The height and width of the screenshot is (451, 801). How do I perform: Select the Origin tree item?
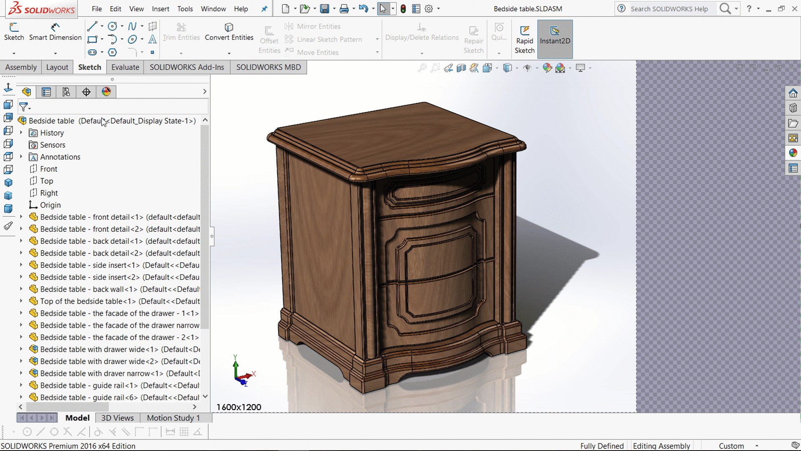coord(45,205)
